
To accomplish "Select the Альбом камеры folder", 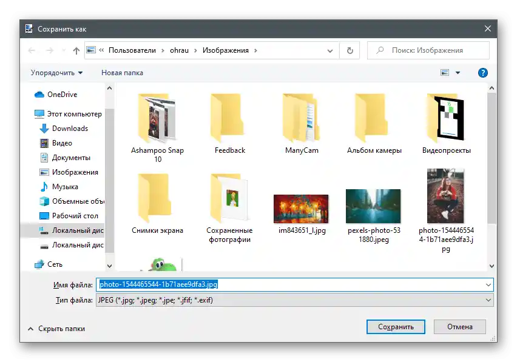I will click(x=374, y=124).
